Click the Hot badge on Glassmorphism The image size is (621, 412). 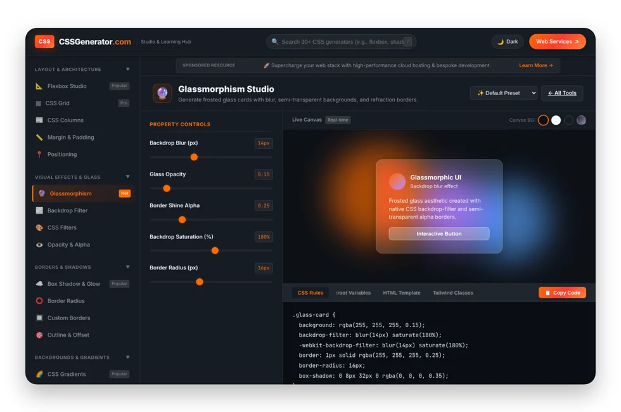coord(125,193)
